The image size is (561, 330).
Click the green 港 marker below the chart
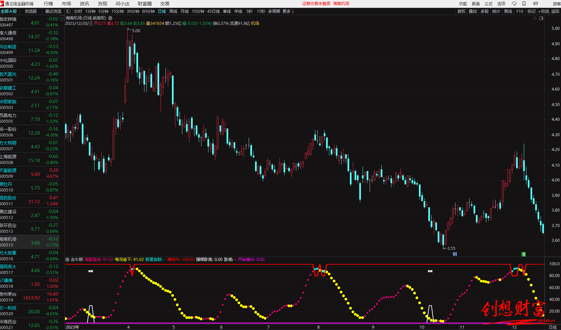click(x=523, y=254)
